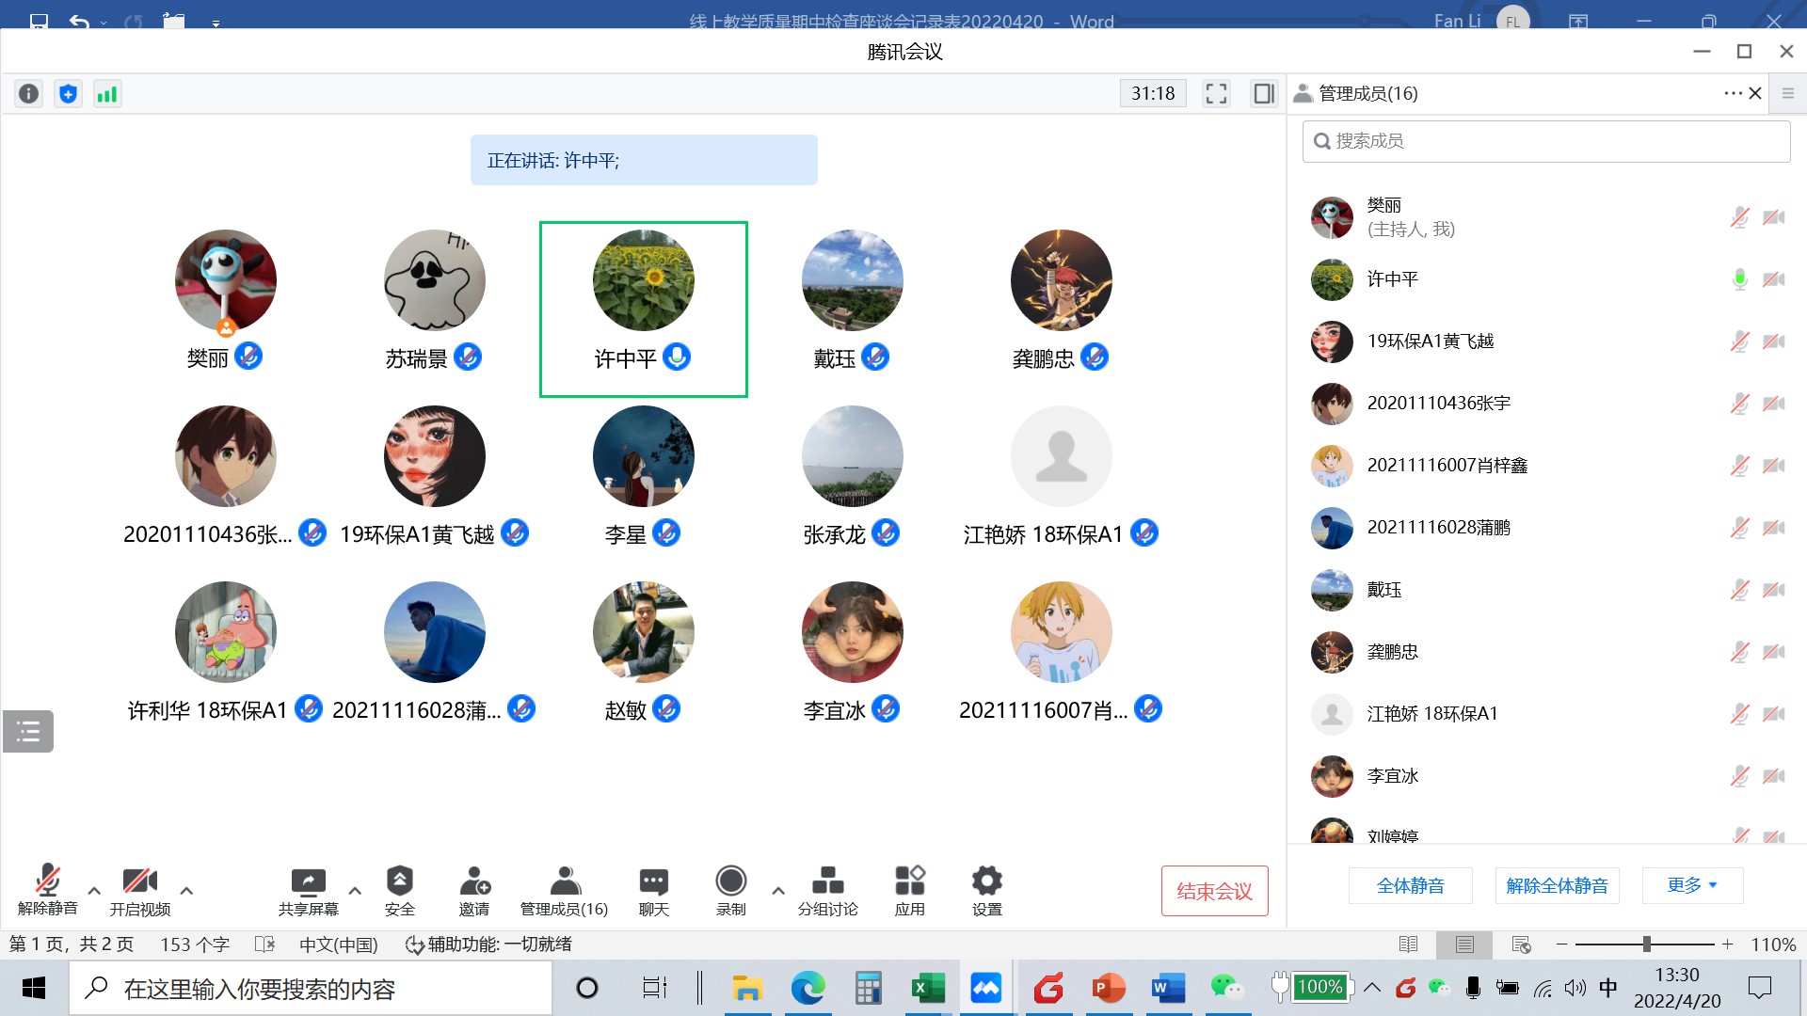Expand the audio options arrow beside 解除静音
This screenshot has width=1807, height=1016.
94,890
